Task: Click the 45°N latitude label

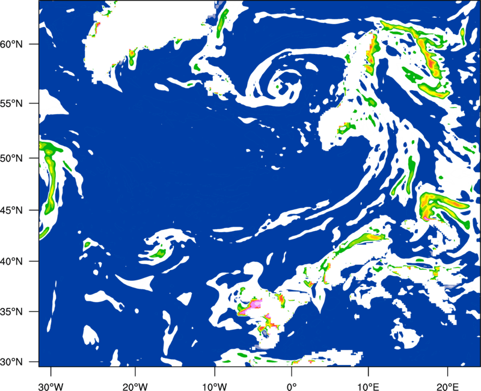Action: click(x=11, y=210)
